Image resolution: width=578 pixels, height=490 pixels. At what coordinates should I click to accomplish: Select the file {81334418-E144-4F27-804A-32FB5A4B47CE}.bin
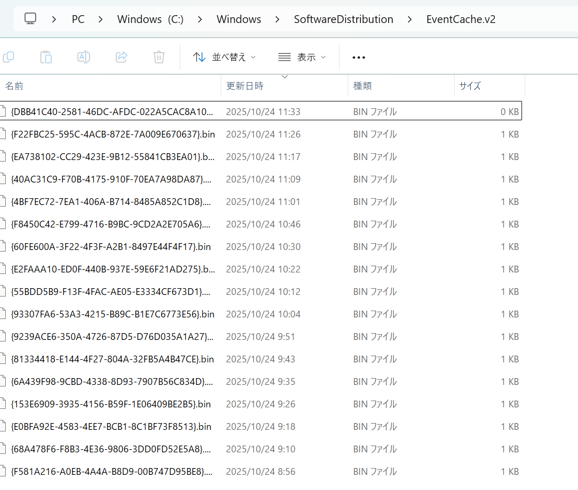(261, 359)
